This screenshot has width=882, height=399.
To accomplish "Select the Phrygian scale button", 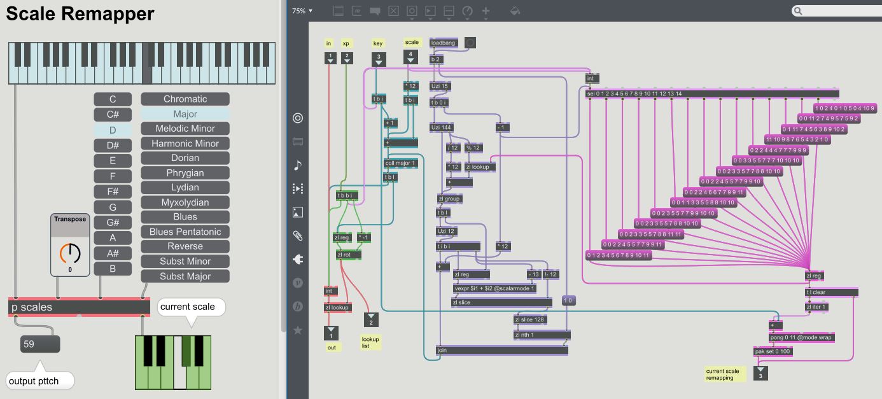I will pos(185,173).
